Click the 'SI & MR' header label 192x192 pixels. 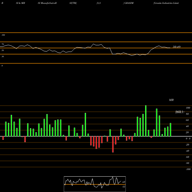click(x=20, y=3)
